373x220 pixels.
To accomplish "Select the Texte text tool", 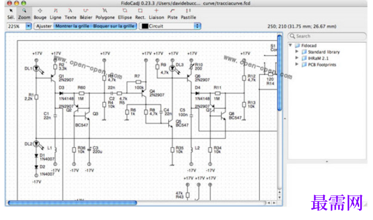I will [70, 14].
